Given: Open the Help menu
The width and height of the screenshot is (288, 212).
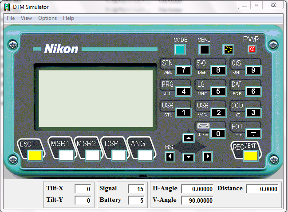Looking at the screenshot, I should click(68, 18).
